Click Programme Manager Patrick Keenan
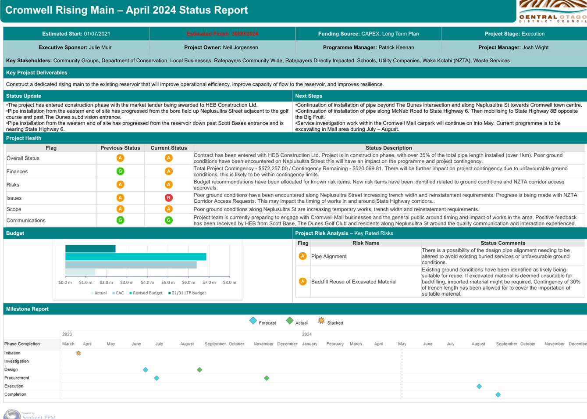Image resolution: width=587 pixels, height=419 pixels. tap(368, 47)
